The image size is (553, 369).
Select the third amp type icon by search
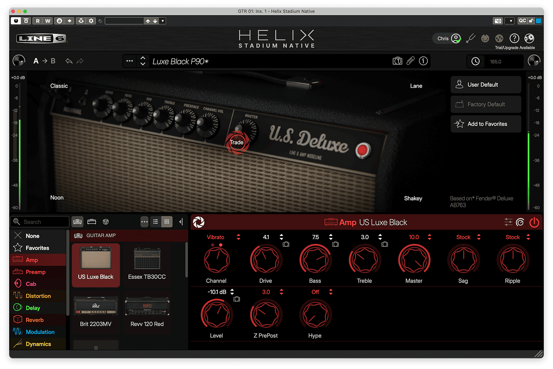pos(106,222)
